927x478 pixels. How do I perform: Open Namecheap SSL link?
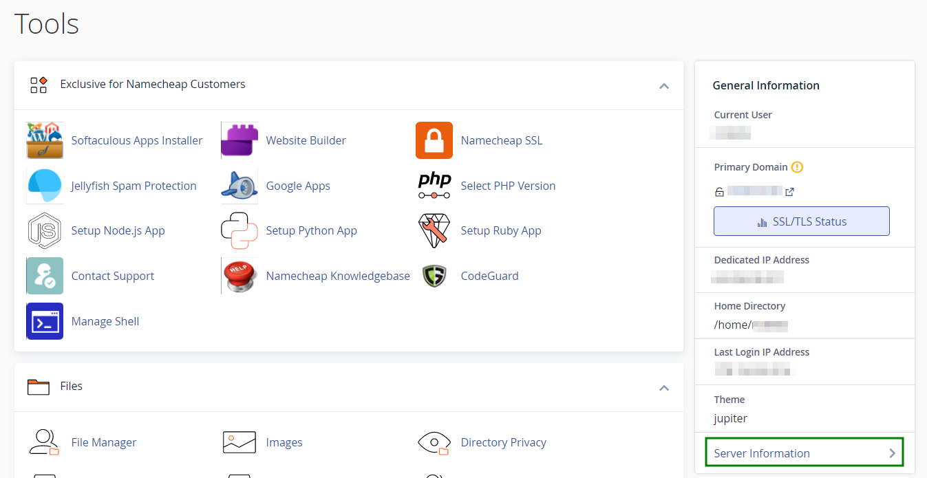tap(502, 140)
